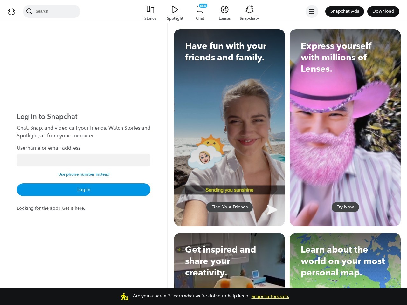The width and height of the screenshot is (407, 305).
Task: Click the Download button
Action: (383, 11)
